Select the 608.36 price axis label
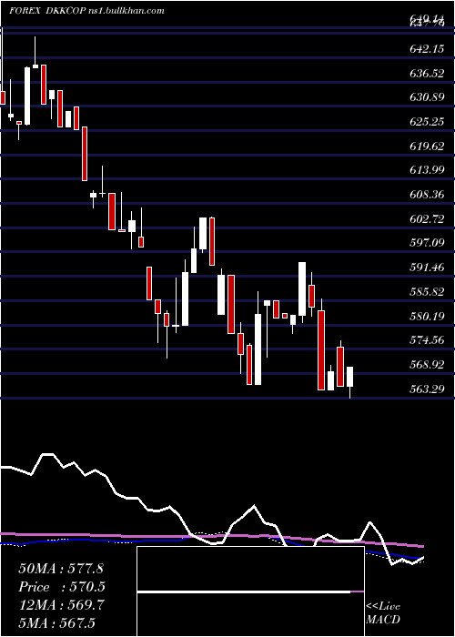 coord(427,194)
